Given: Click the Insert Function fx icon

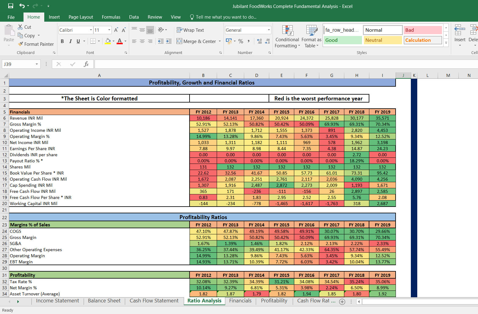Looking at the screenshot, I should click(86, 64).
